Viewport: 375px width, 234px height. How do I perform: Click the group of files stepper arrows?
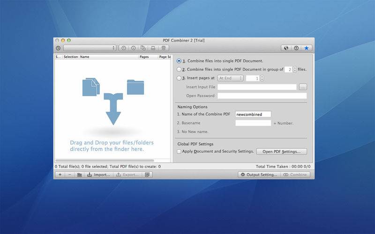[x=295, y=69]
